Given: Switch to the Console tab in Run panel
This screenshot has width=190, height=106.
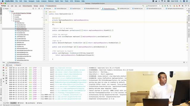Looking at the screenshot, I should coord(9,65).
